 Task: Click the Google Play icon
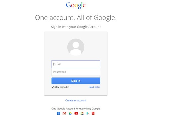point(88,113)
